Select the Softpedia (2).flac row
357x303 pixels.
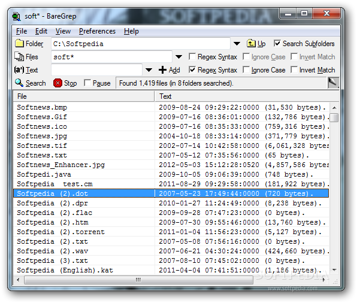[x=171, y=213]
